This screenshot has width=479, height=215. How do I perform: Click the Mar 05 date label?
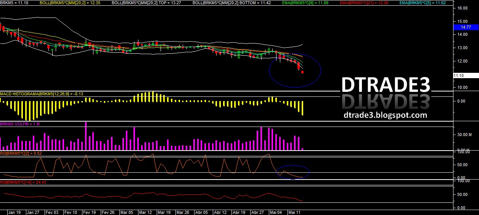[x=126, y=212]
